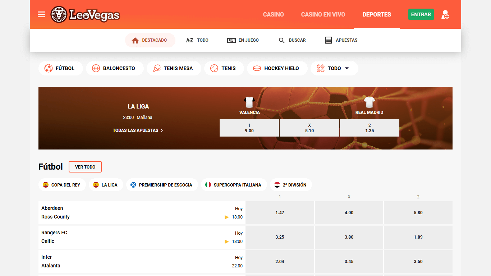Expand the Todo sports dropdown

click(347, 68)
